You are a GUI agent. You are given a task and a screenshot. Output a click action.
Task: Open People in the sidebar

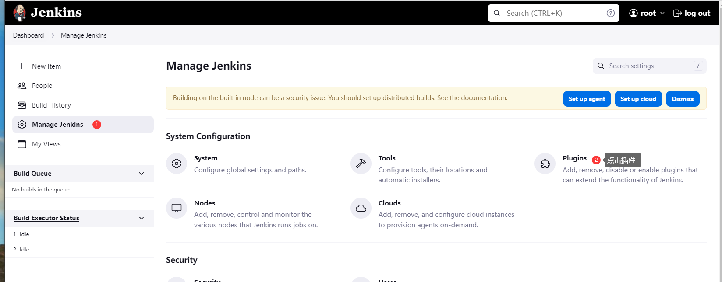(x=83, y=86)
